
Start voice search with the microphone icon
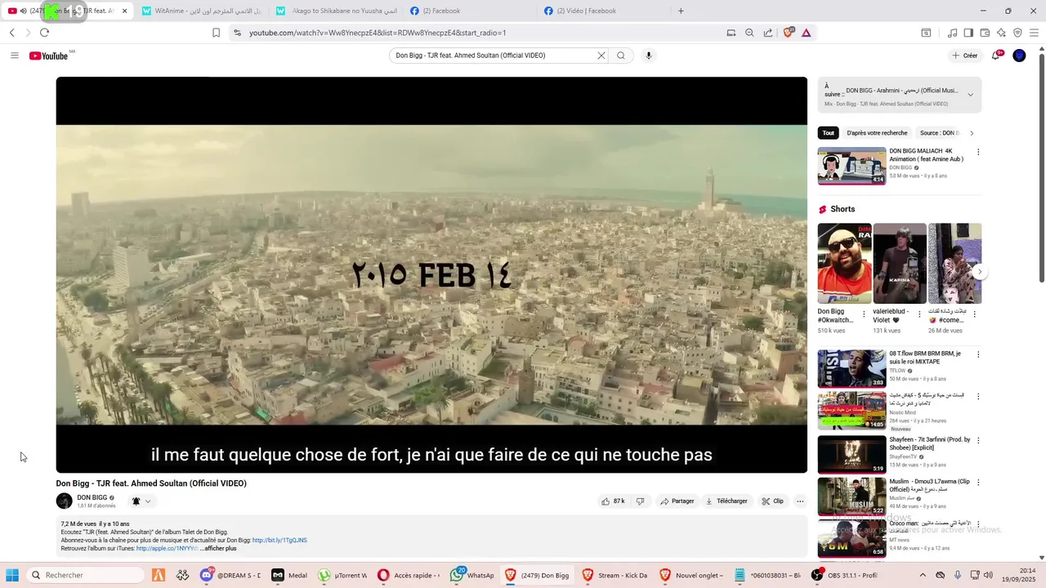[649, 56]
